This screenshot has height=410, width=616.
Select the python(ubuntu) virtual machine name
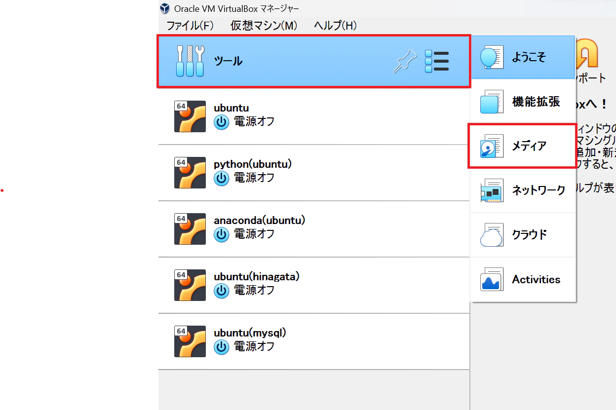(x=253, y=164)
